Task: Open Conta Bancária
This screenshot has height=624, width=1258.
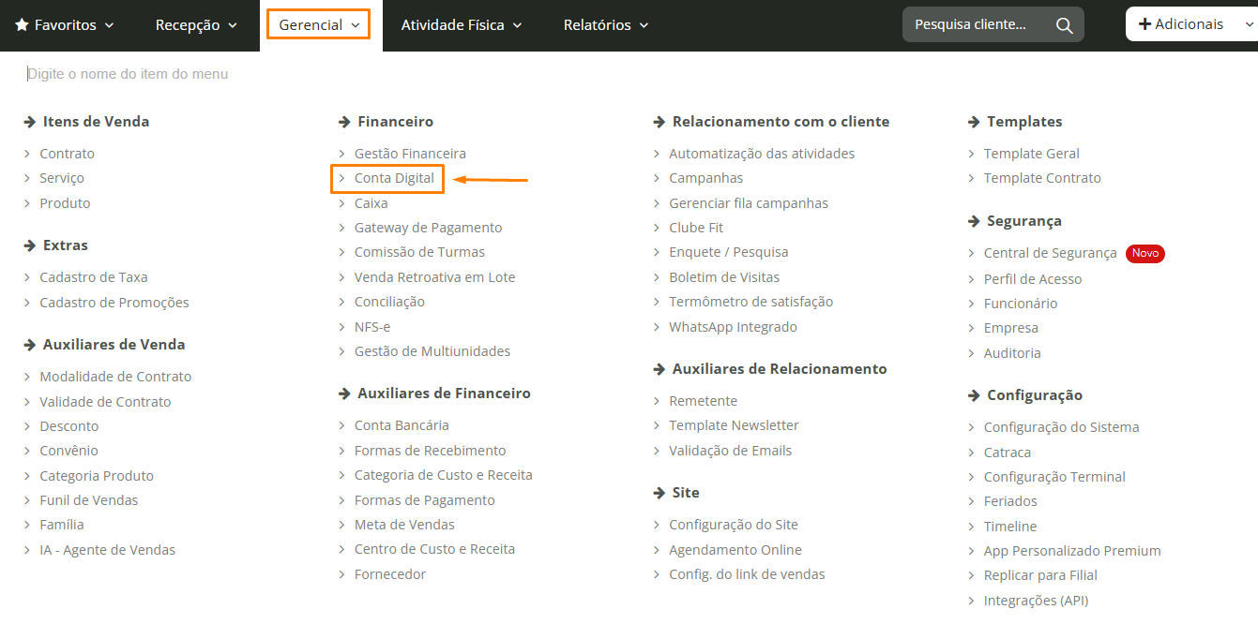Action: (402, 425)
